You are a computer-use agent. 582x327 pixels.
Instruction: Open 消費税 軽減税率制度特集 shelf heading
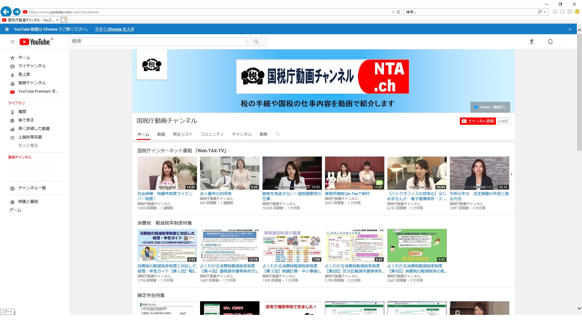[165, 223]
